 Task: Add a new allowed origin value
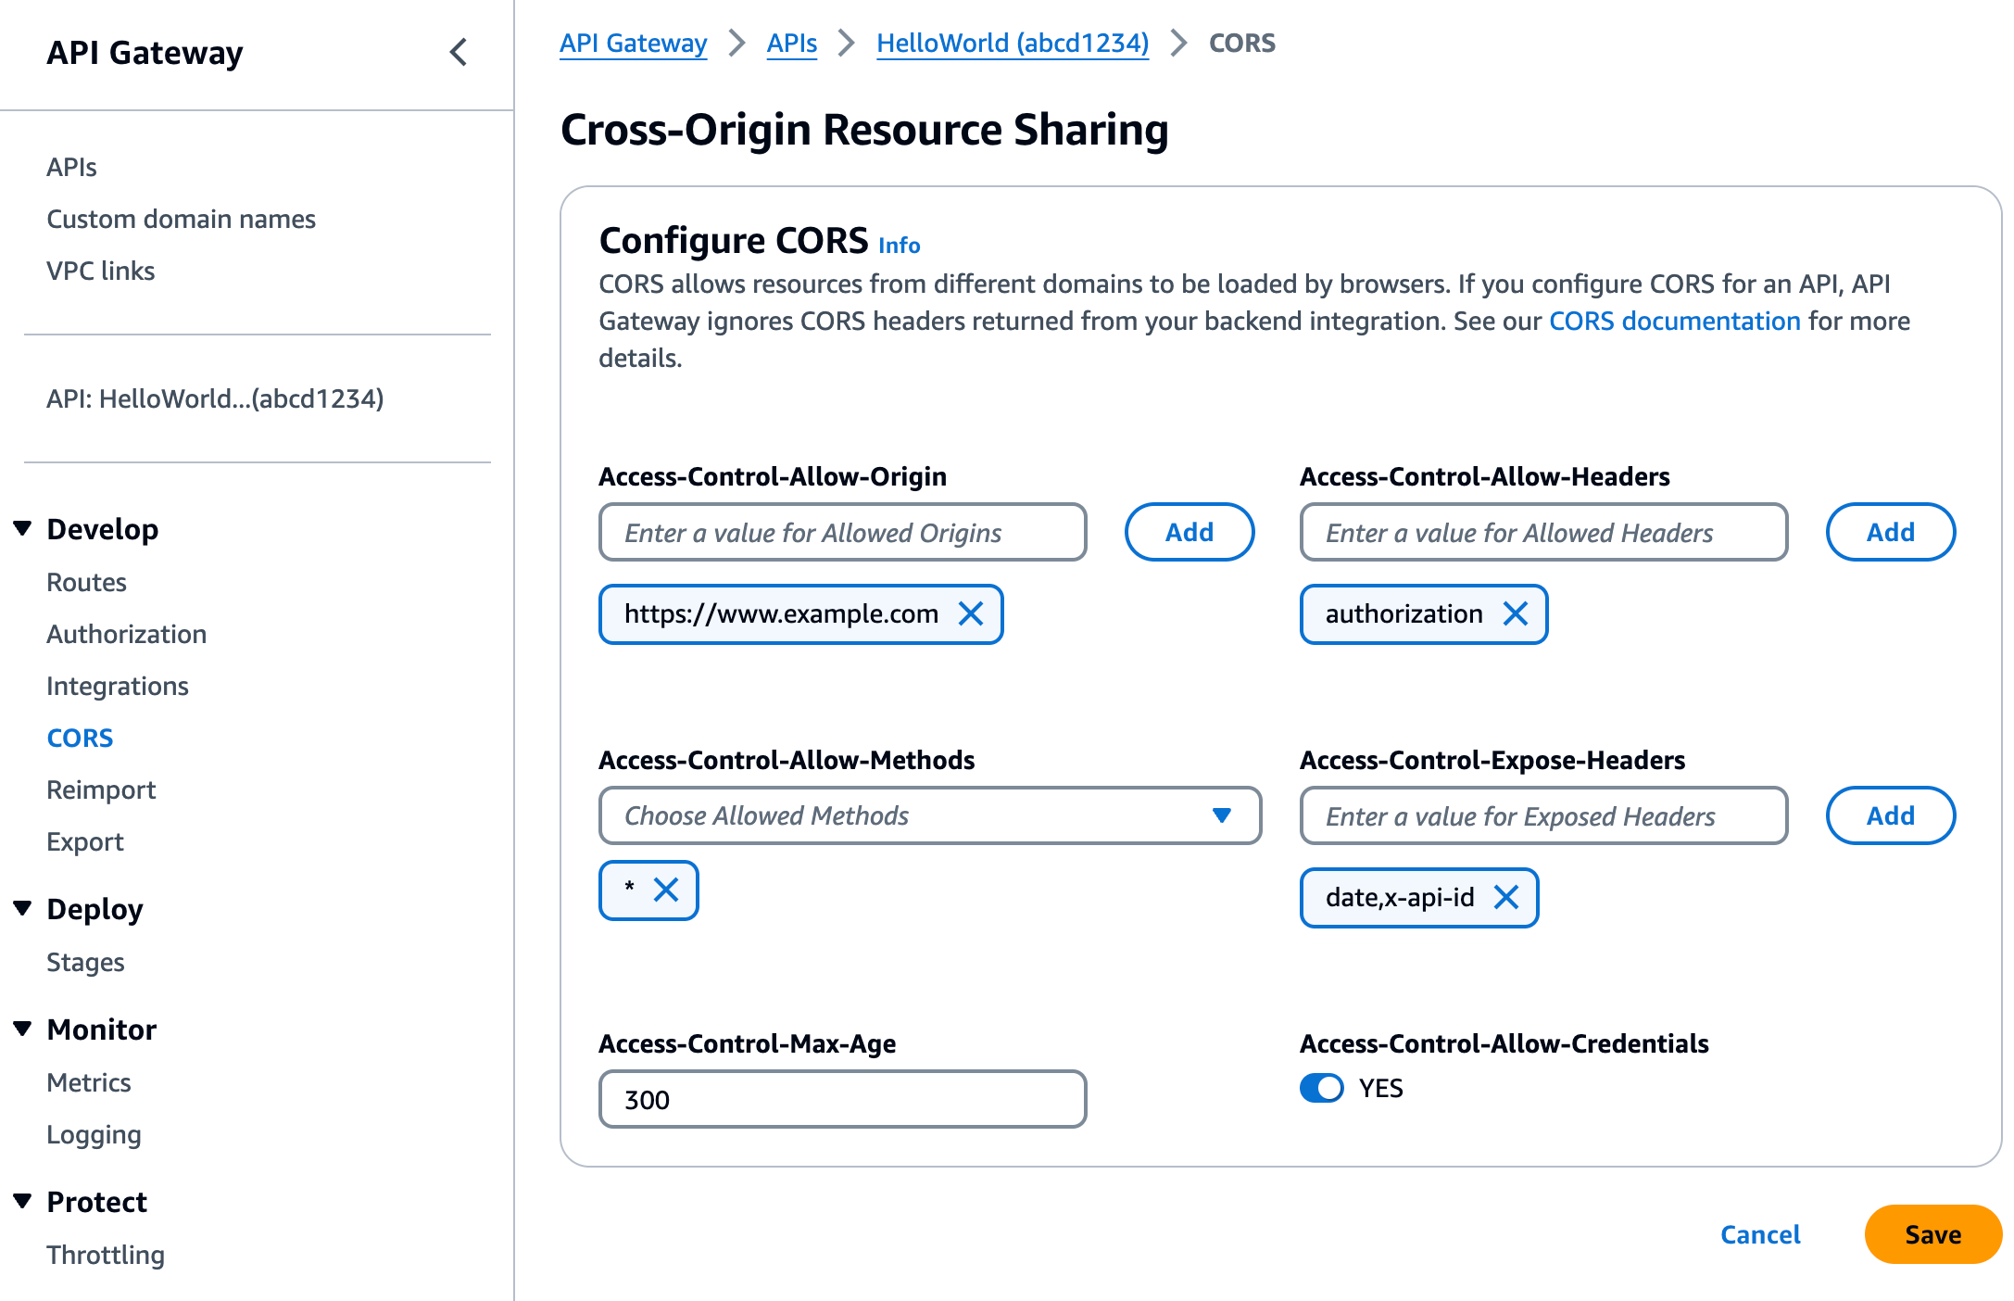[1189, 532]
